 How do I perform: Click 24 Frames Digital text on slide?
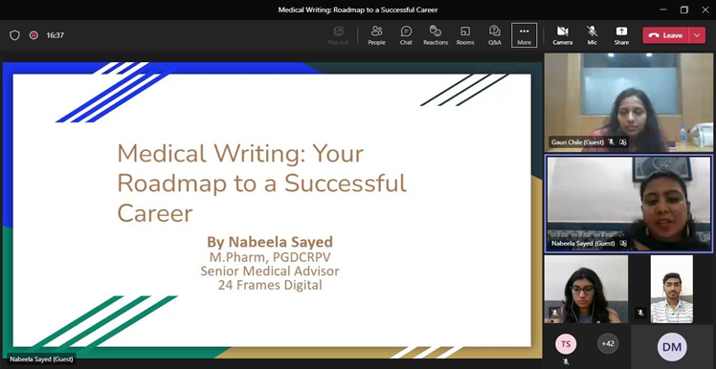270,286
